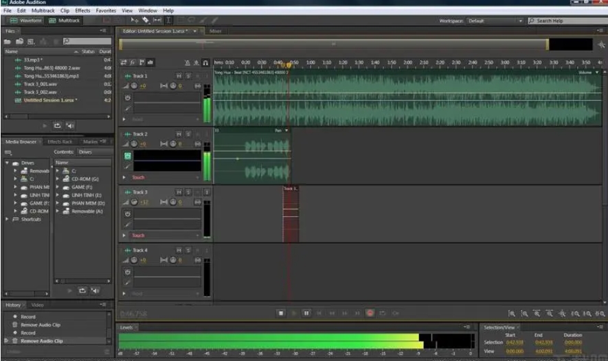Show Inputs/Outputs view in track header toolbar
This screenshot has height=361, width=608.
coord(124,62)
